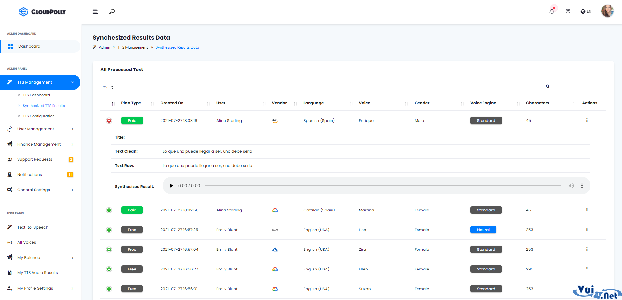Click the Google Cloud icon in Martina row
Screen dimensions: 622x300
point(275,210)
